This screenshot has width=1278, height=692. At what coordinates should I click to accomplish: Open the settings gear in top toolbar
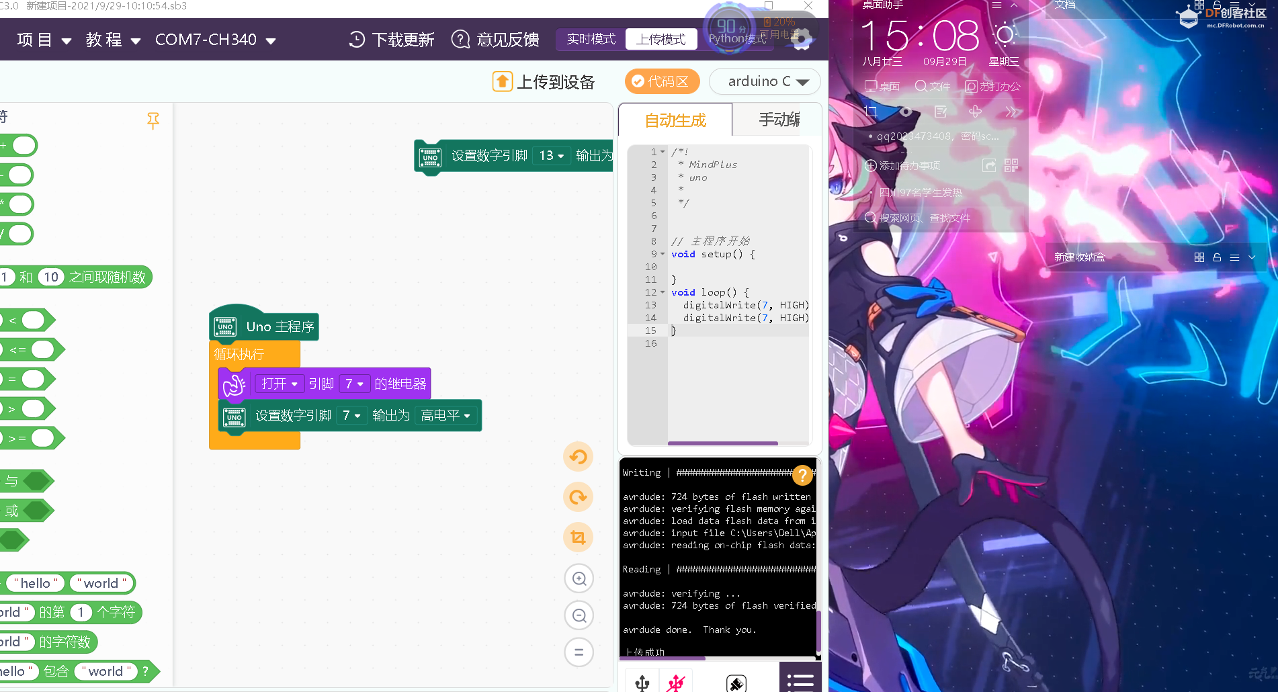pyautogui.click(x=801, y=40)
